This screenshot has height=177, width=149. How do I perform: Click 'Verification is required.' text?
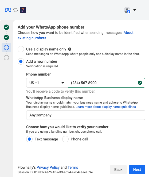(x=42, y=66)
